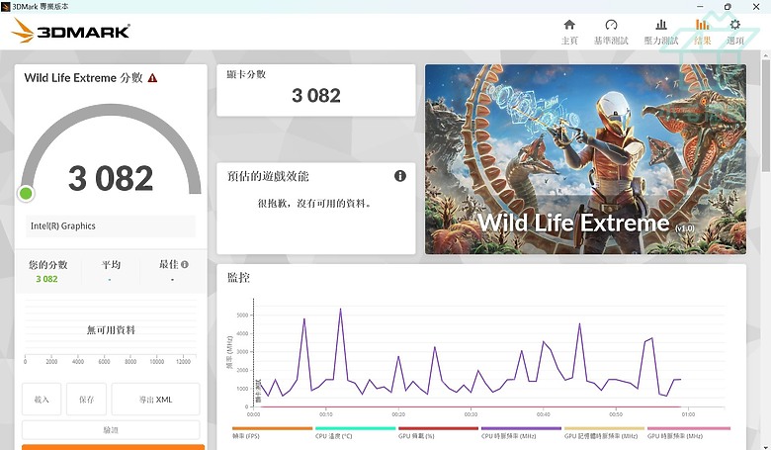The width and height of the screenshot is (771, 450).
Task: Open the 壓力測試 stress test tab
Action: point(661,33)
